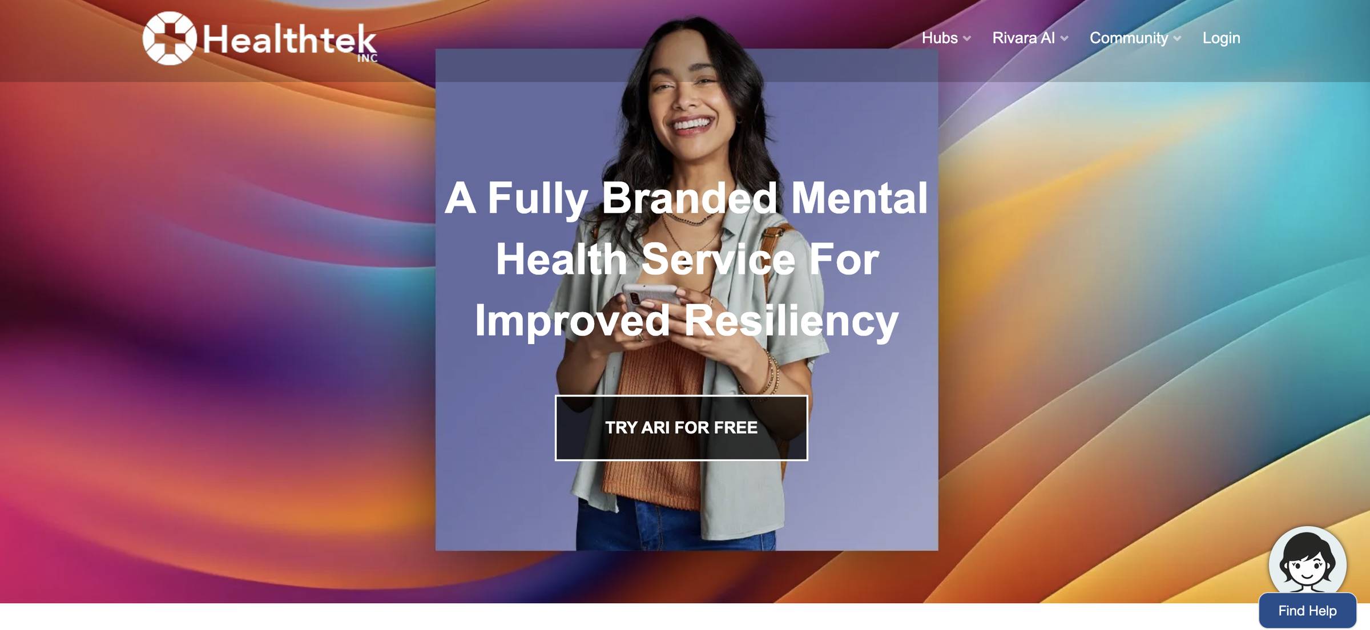Click the TRY ARI FOR FREE button
The height and width of the screenshot is (630, 1370).
tap(681, 427)
